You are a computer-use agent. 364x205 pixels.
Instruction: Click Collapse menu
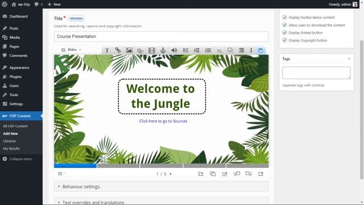[18, 159]
